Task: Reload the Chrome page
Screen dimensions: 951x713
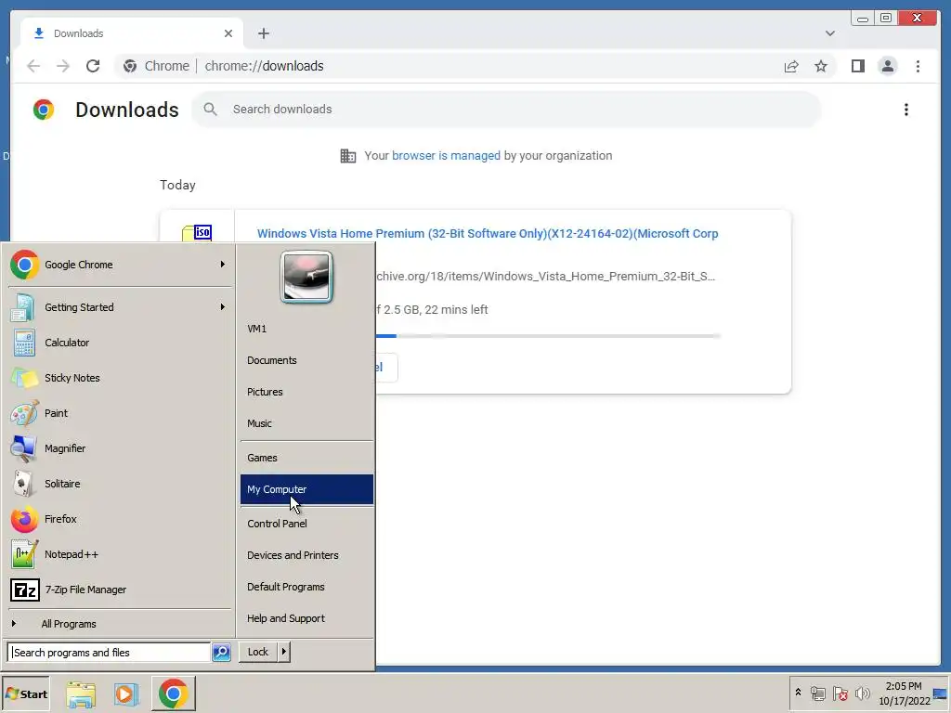Action: pos(93,66)
